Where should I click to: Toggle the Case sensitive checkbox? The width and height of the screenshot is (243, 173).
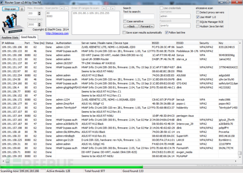click(x=125, y=21)
